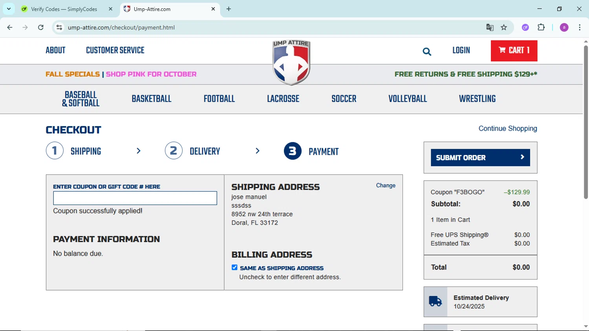Click the step 1 circle for Shipping
The image size is (589, 331).
[x=55, y=151]
